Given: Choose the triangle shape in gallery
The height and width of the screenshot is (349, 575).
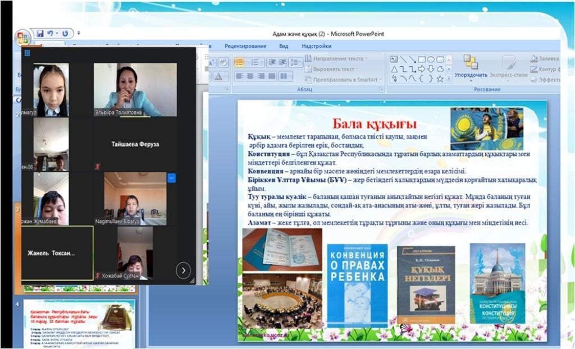Looking at the screenshot, I should pos(394,69).
